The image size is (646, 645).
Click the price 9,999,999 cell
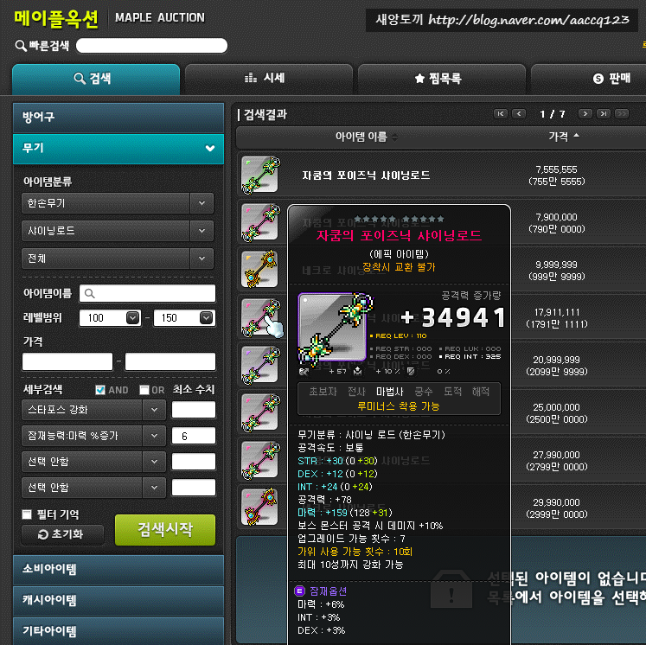point(557,271)
